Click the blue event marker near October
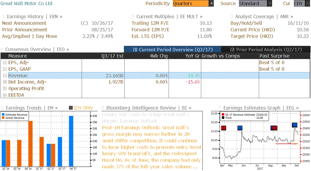This screenshot has height=171, width=311. 295,125
